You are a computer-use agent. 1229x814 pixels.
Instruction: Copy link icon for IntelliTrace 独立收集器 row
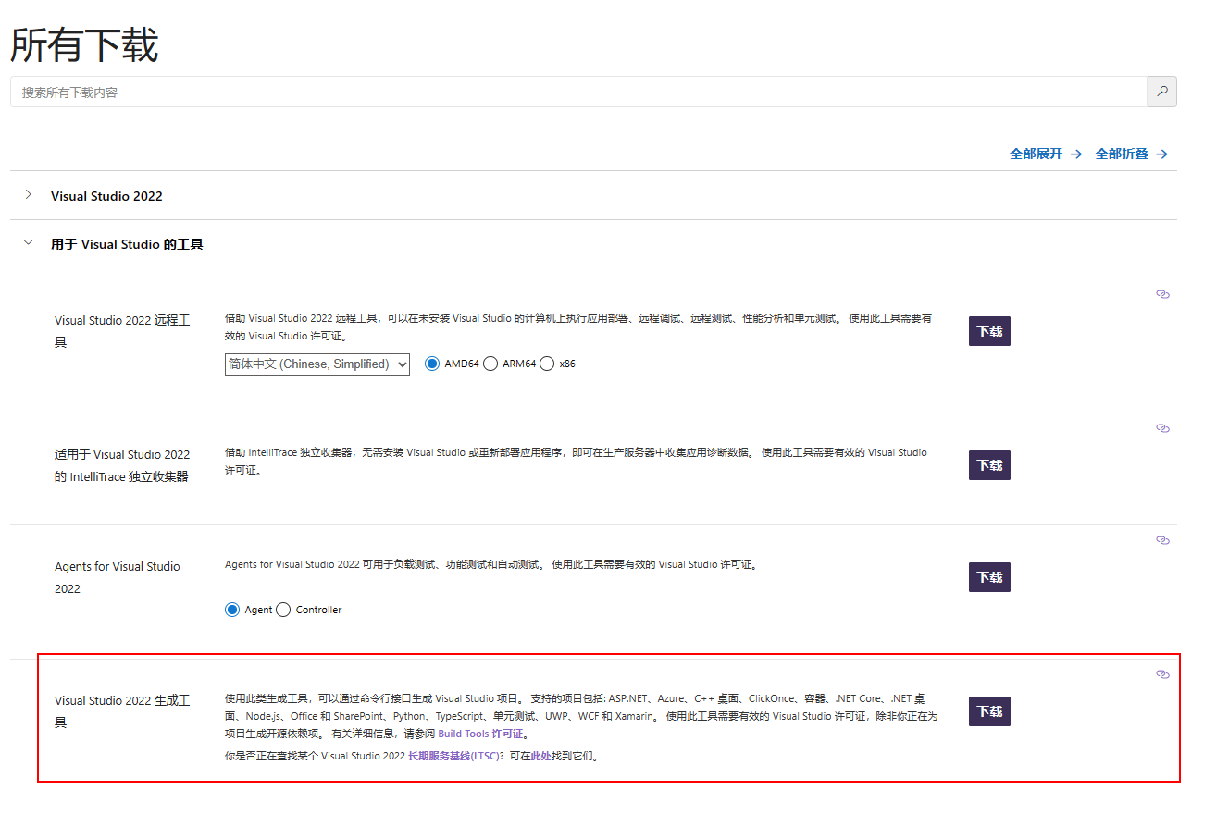point(1163,428)
